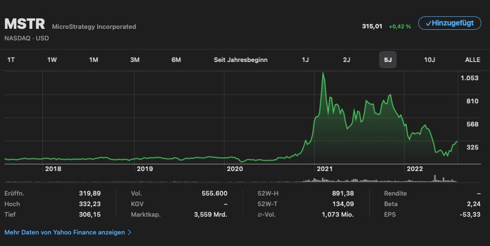Click the 568 price axis label
The image size is (490, 246).
[x=473, y=124]
